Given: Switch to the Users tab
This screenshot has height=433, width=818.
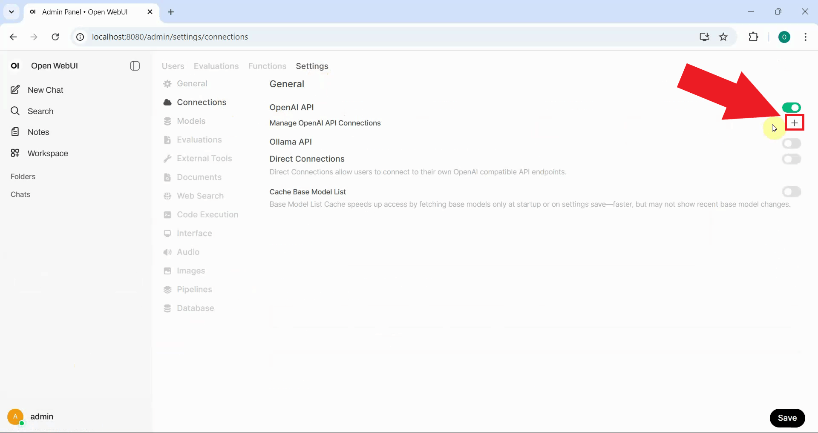Looking at the screenshot, I should (x=173, y=66).
